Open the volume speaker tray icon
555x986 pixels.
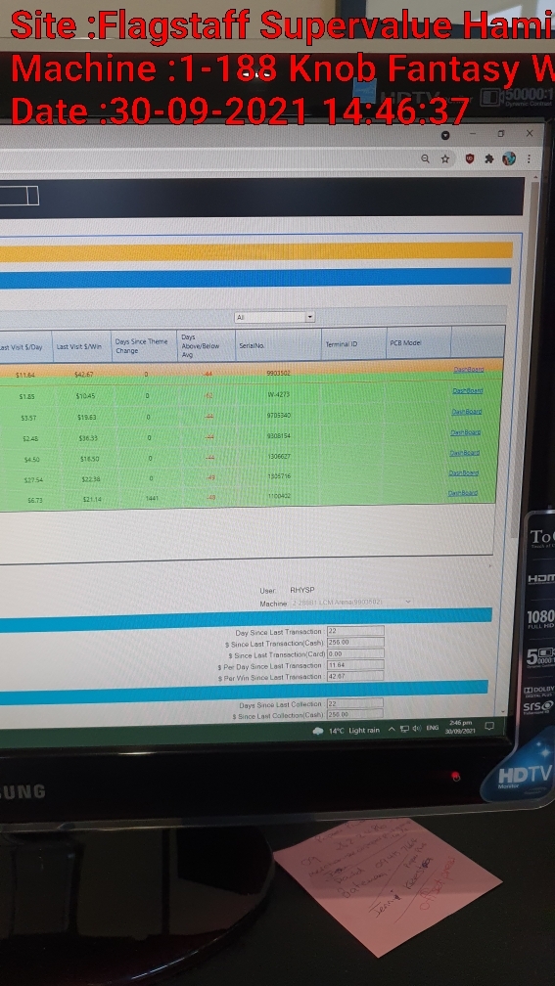pyautogui.click(x=417, y=729)
